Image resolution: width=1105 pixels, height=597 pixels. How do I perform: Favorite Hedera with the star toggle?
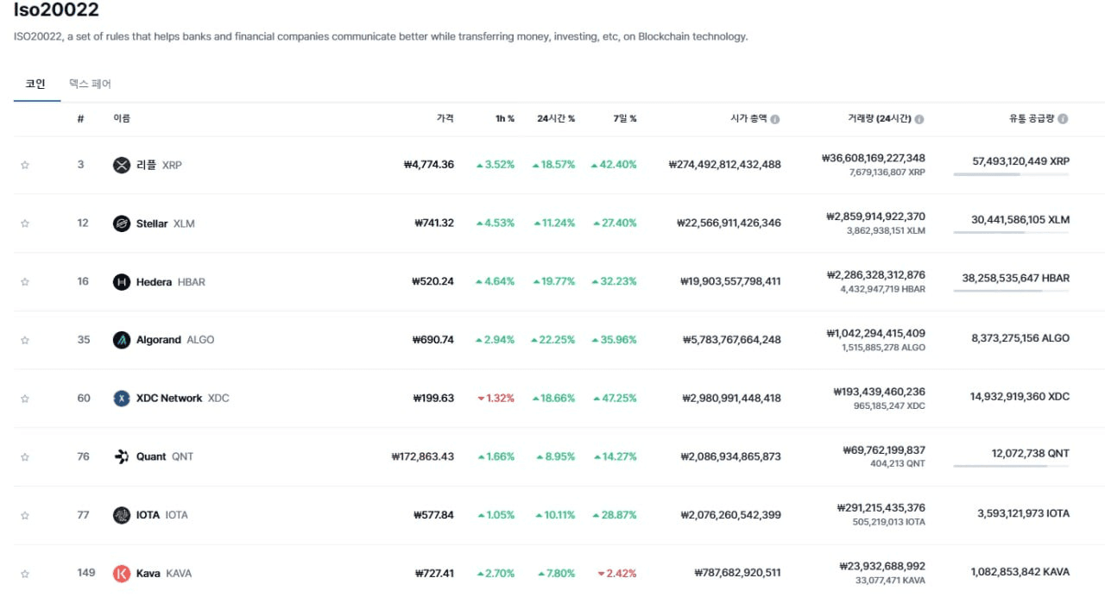click(25, 282)
